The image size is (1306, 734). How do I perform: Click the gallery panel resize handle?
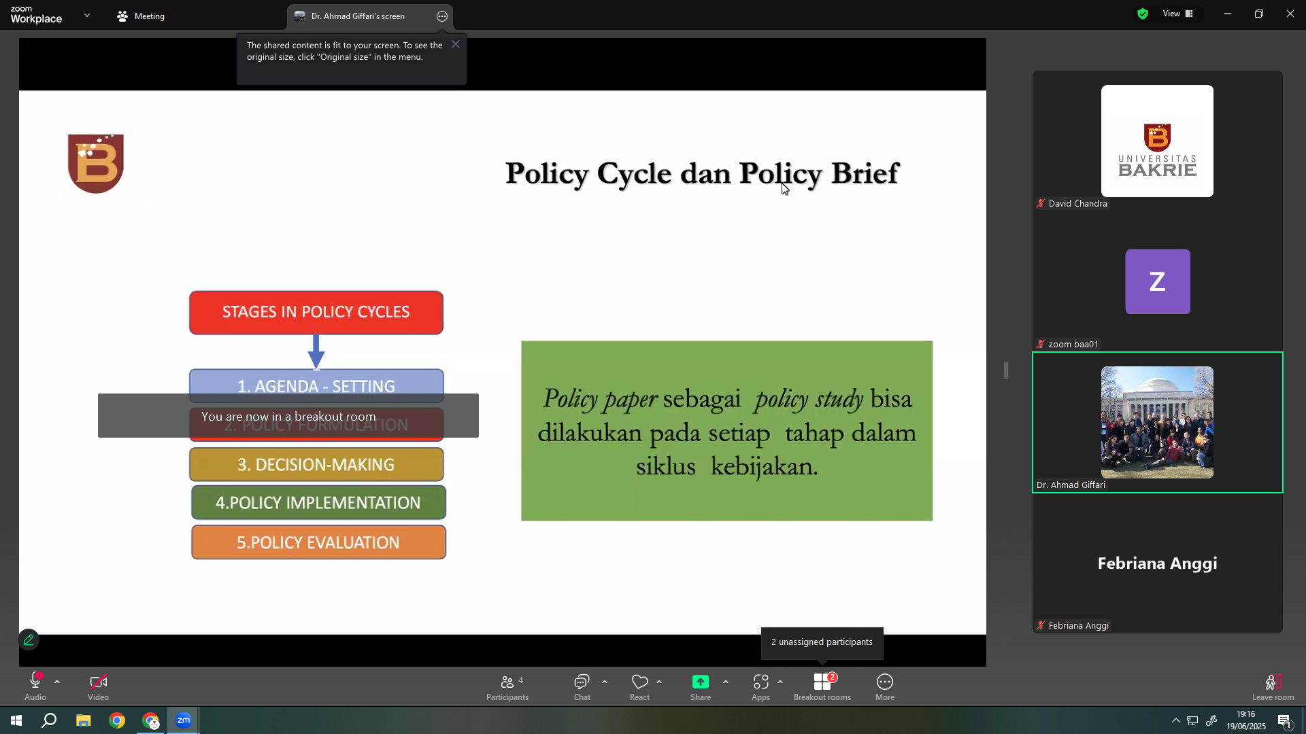pos(1006,370)
